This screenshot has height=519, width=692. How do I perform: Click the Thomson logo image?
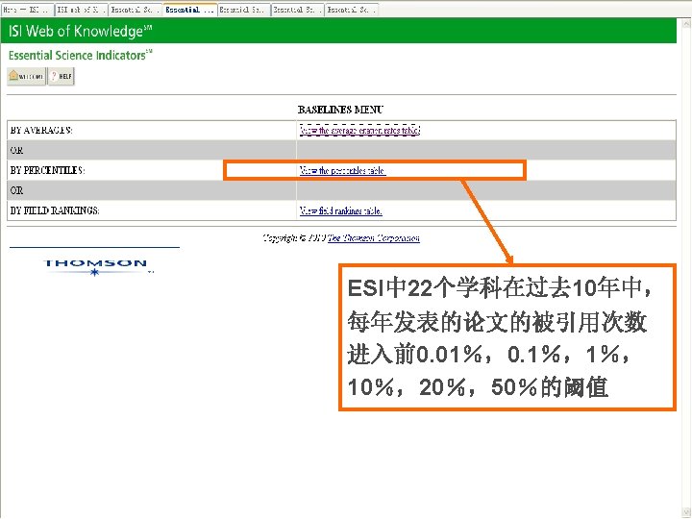(x=96, y=266)
